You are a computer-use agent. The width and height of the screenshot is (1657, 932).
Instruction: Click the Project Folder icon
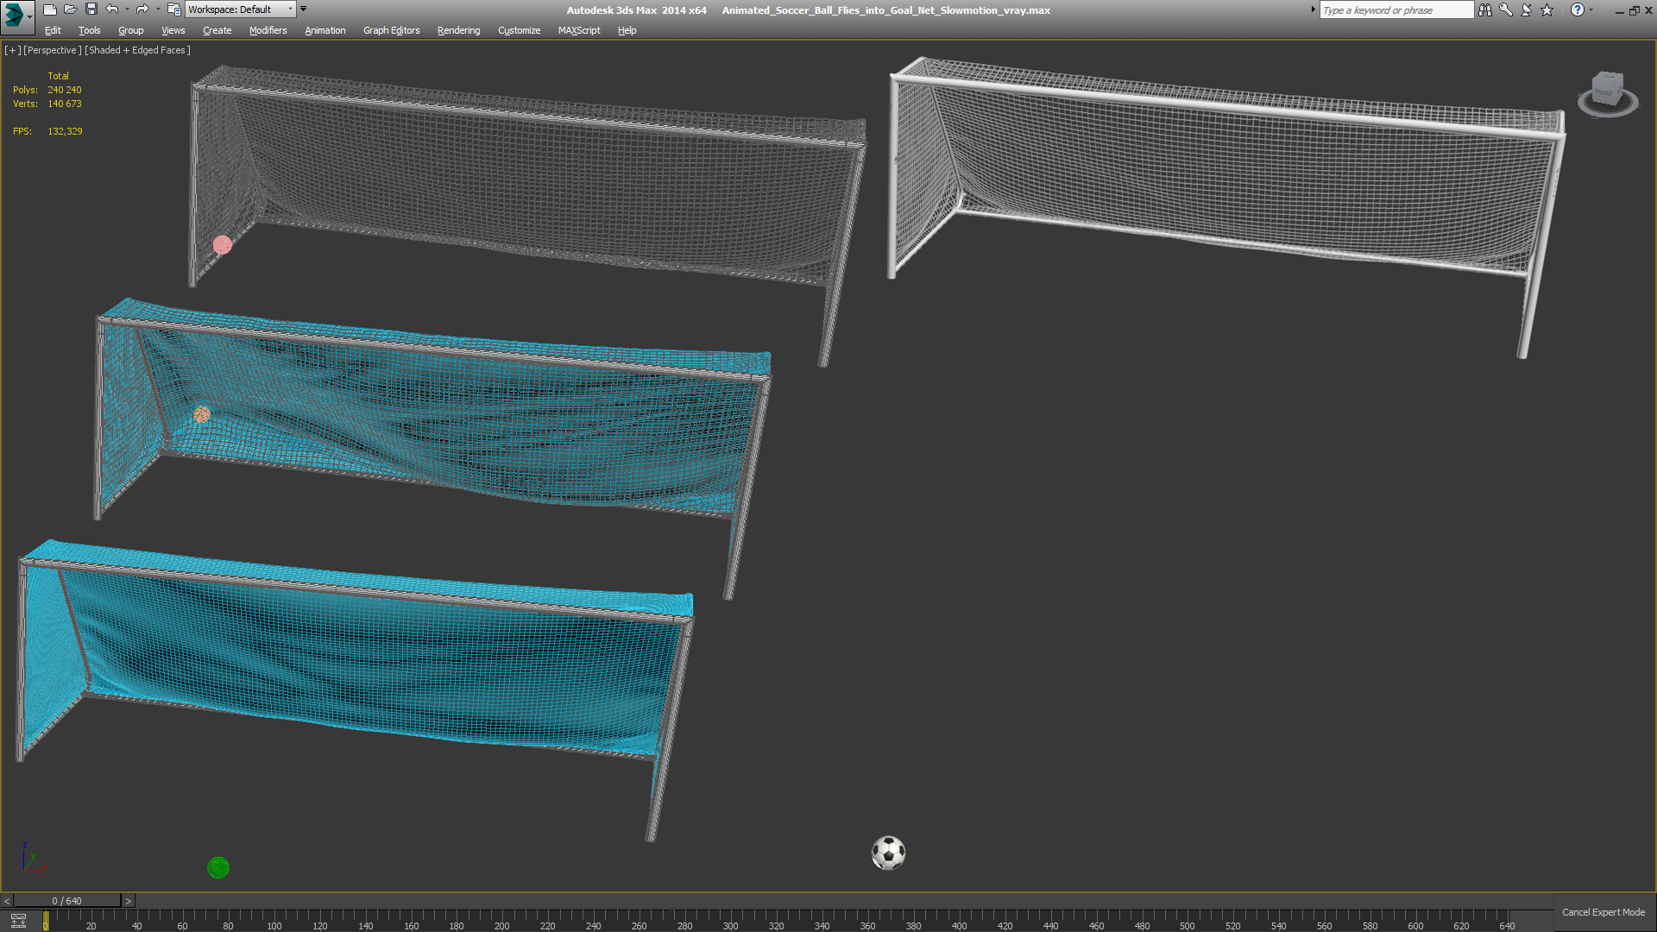pos(173,9)
